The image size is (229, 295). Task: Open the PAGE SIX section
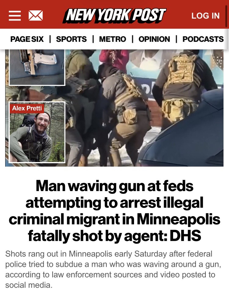(27, 39)
